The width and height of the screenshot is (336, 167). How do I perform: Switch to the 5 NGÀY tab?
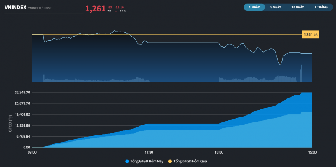(x=276, y=7)
